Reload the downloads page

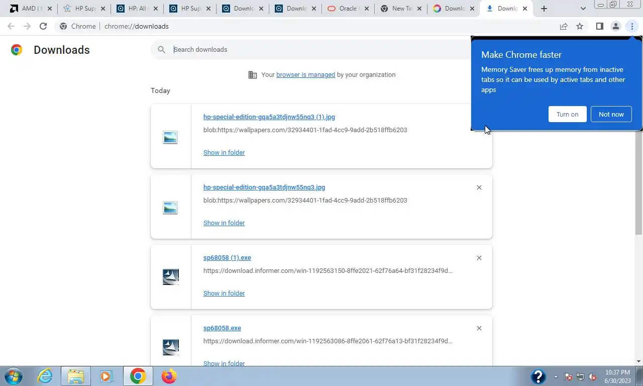(x=43, y=26)
